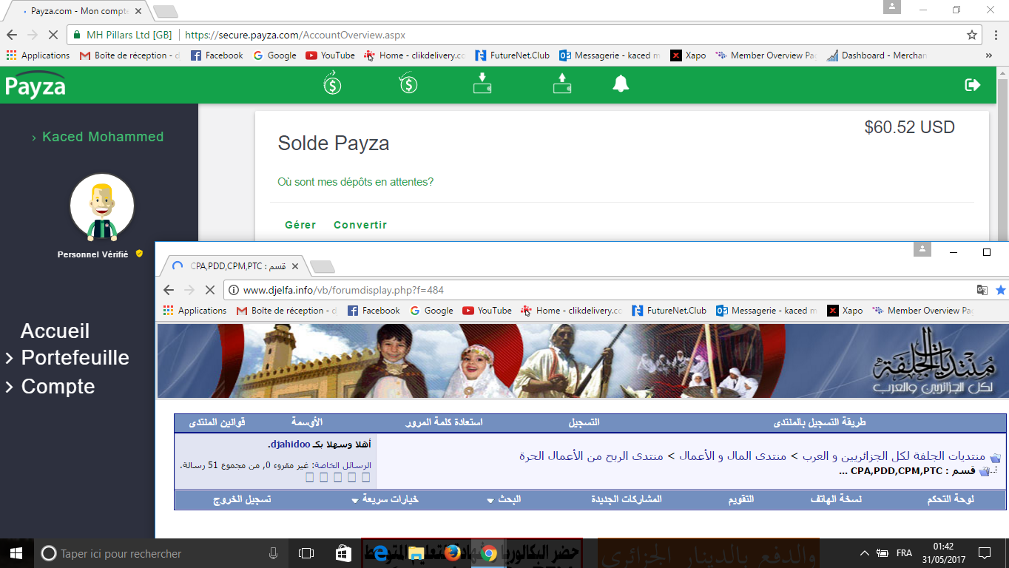The width and height of the screenshot is (1009, 568).
Task: Click the Chrome user profile icon in the Payza window
Action: point(893,7)
